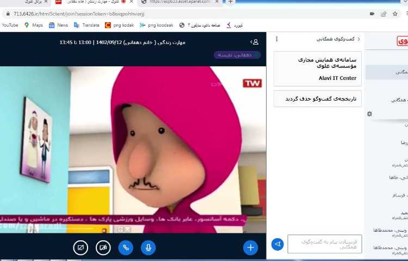Switch to the aparat.com browser tab
The image size is (408, 261).
[180, 2]
